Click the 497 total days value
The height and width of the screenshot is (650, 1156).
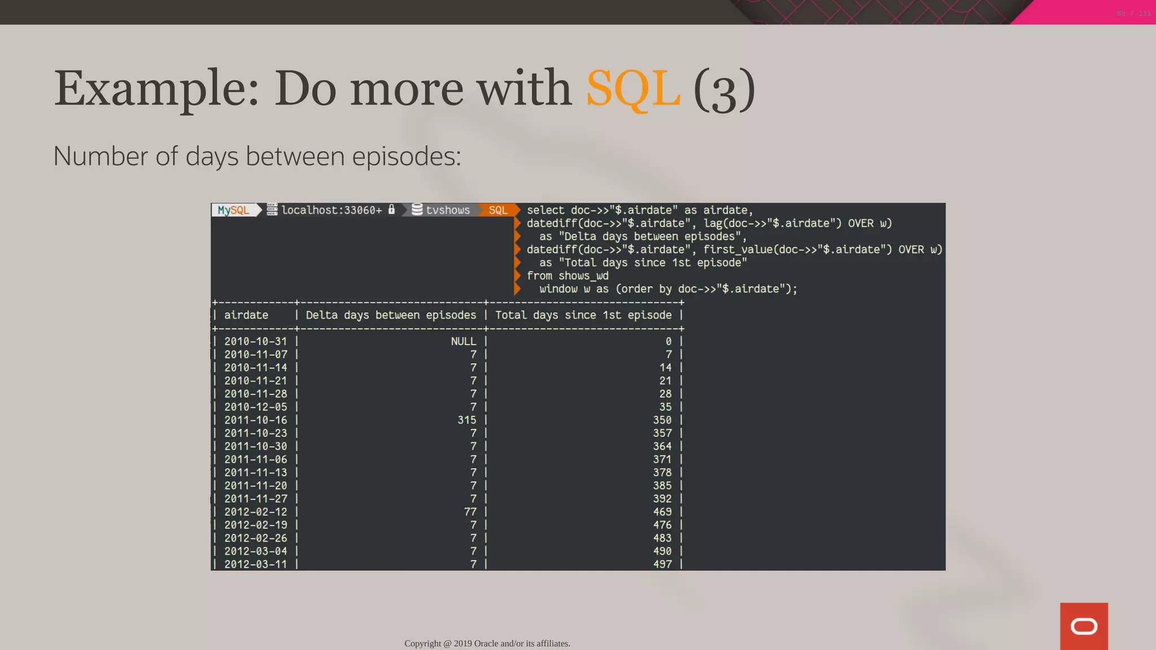click(662, 564)
